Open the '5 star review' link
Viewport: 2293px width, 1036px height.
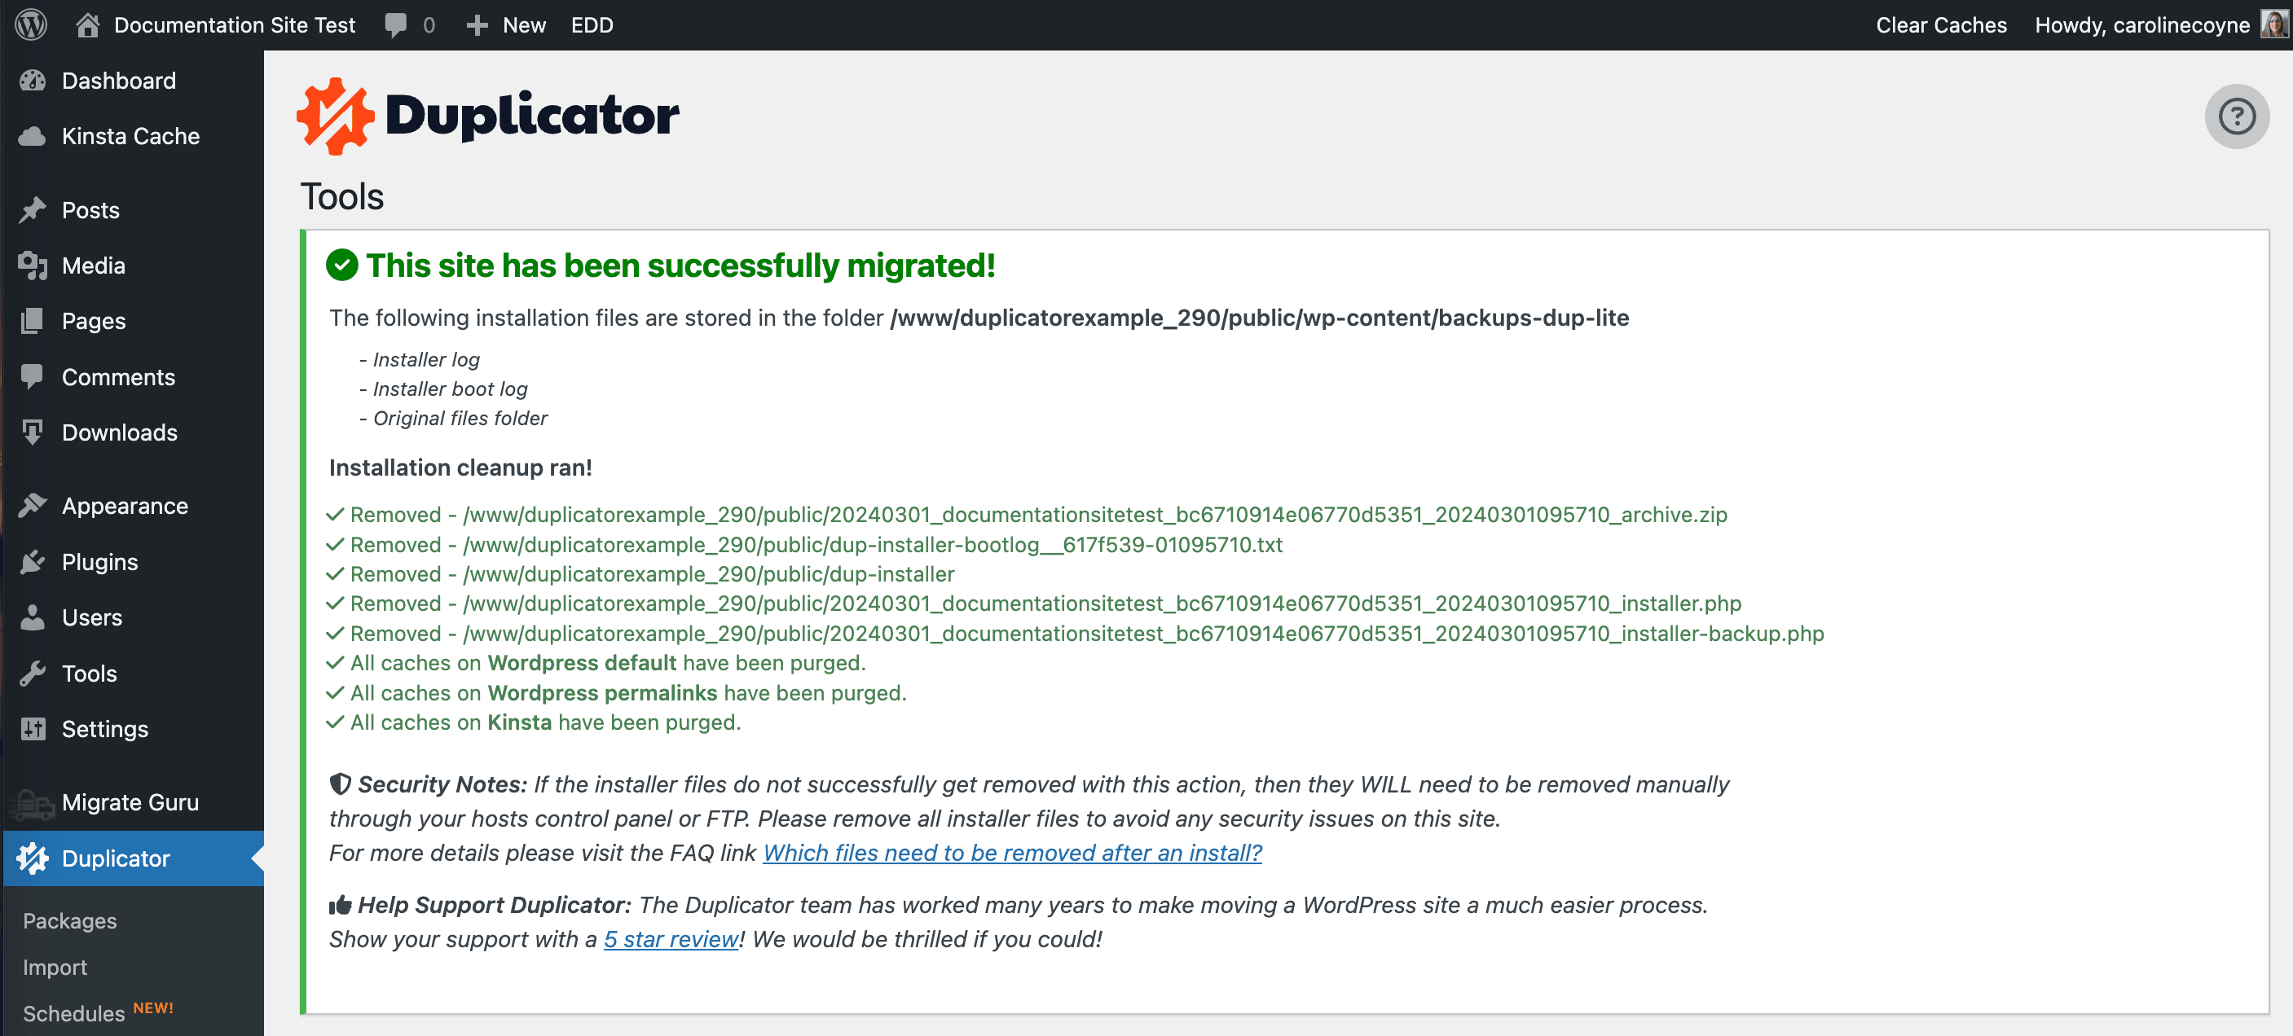671,938
